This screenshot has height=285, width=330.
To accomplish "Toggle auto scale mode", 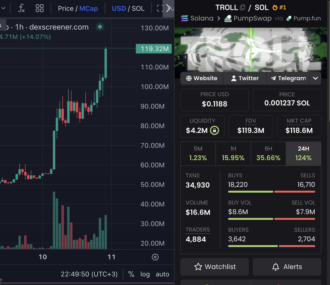I will tap(162, 274).
